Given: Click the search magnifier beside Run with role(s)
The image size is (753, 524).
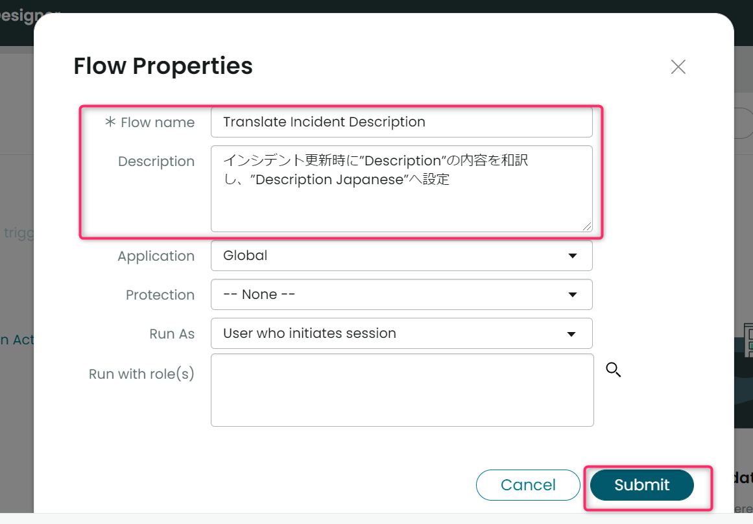Looking at the screenshot, I should tap(613, 370).
